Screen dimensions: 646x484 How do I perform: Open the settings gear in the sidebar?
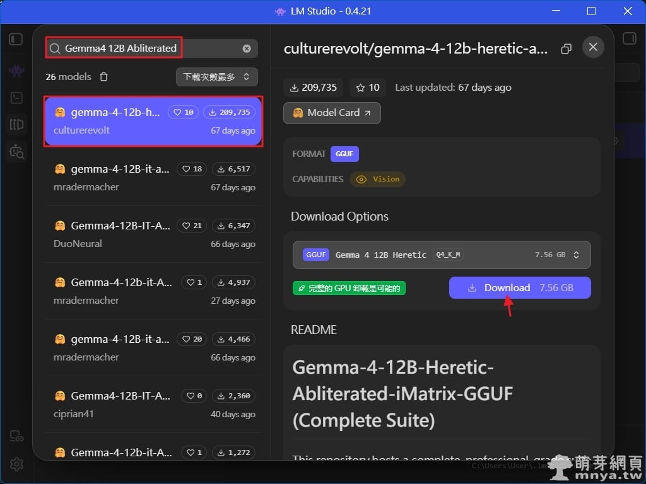click(16, 464)
